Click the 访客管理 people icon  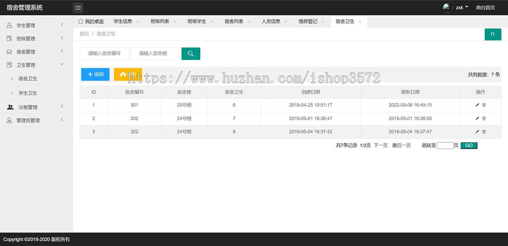(10, 108)
